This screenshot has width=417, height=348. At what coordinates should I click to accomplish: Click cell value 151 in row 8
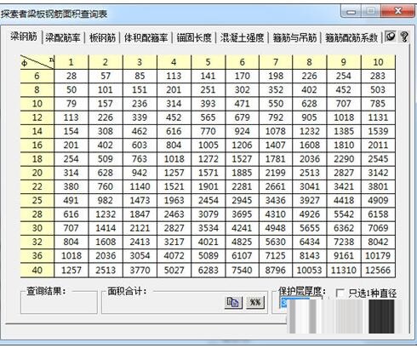(x=140, y=89)
